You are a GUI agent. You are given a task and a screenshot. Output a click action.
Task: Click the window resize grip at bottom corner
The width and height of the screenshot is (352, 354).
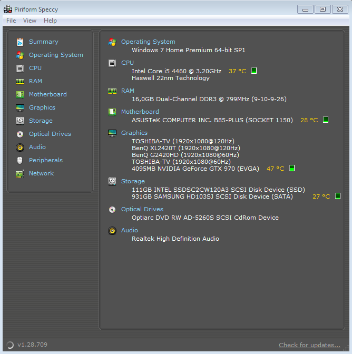click(346, 348)
